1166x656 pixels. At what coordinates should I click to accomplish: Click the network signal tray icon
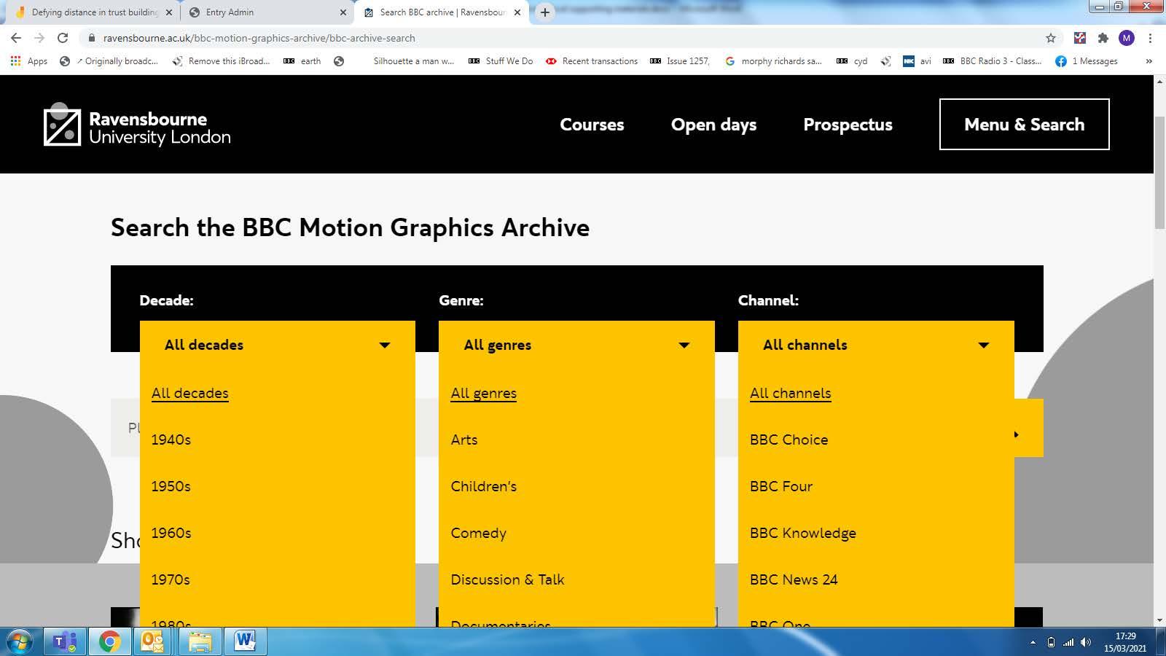click(1068, 642)
